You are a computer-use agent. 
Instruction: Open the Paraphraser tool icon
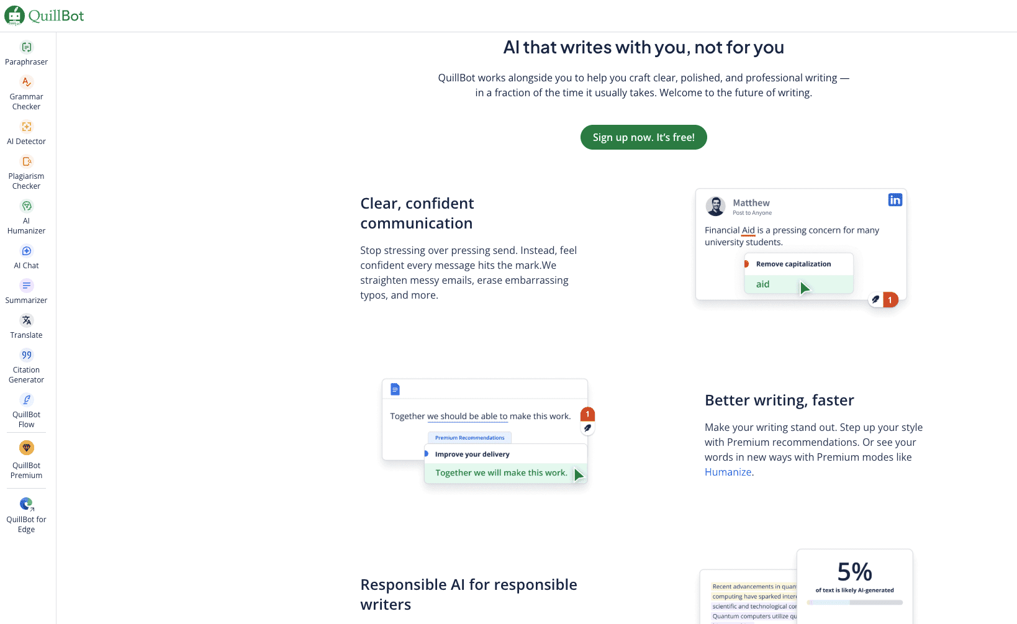(x=26, y=47)
